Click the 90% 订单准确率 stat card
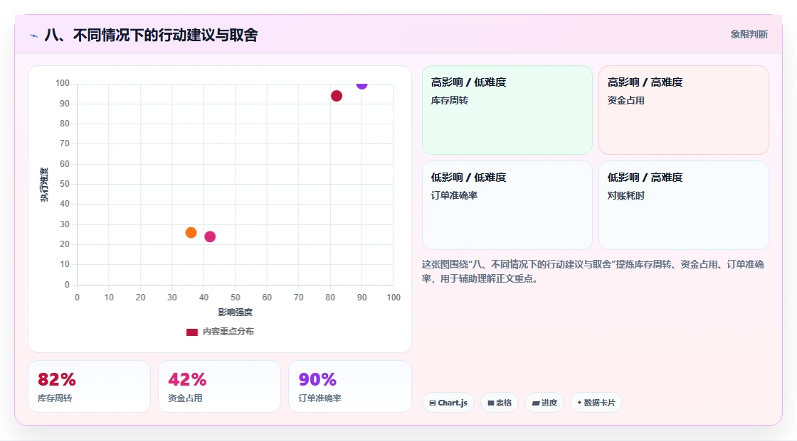Image resolution: width=797 pixels, height=441 pixels. pyautogui.click(x=349, y=386)
